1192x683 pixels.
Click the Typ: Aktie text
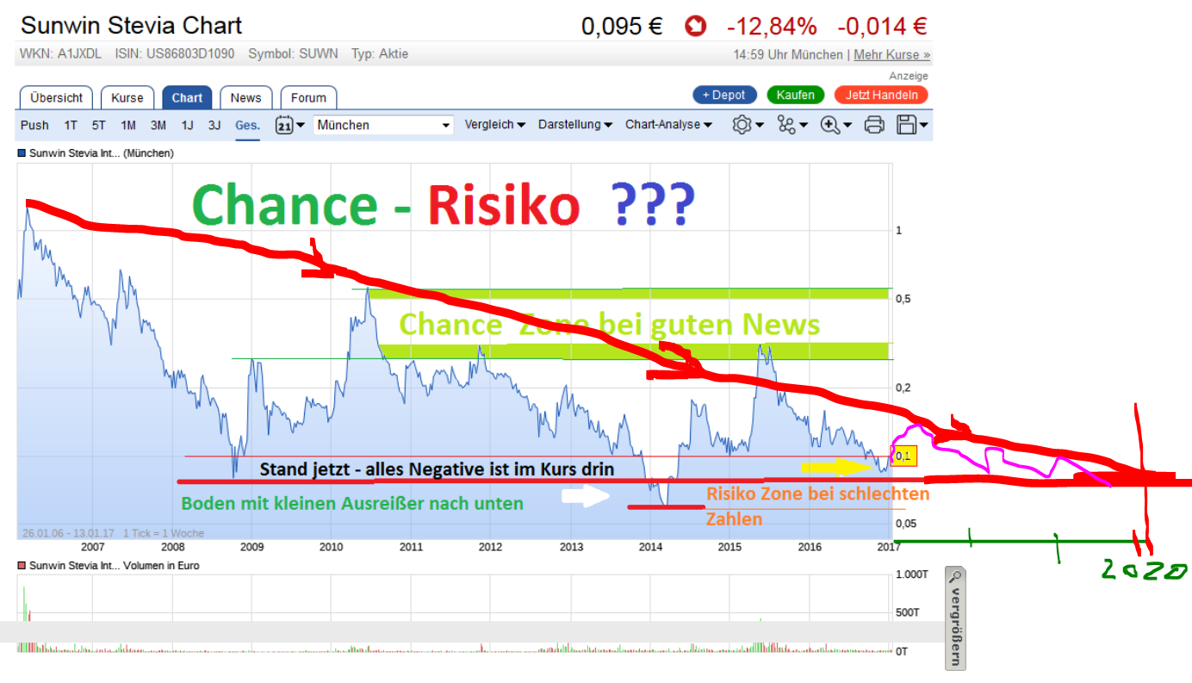[380, 53]
